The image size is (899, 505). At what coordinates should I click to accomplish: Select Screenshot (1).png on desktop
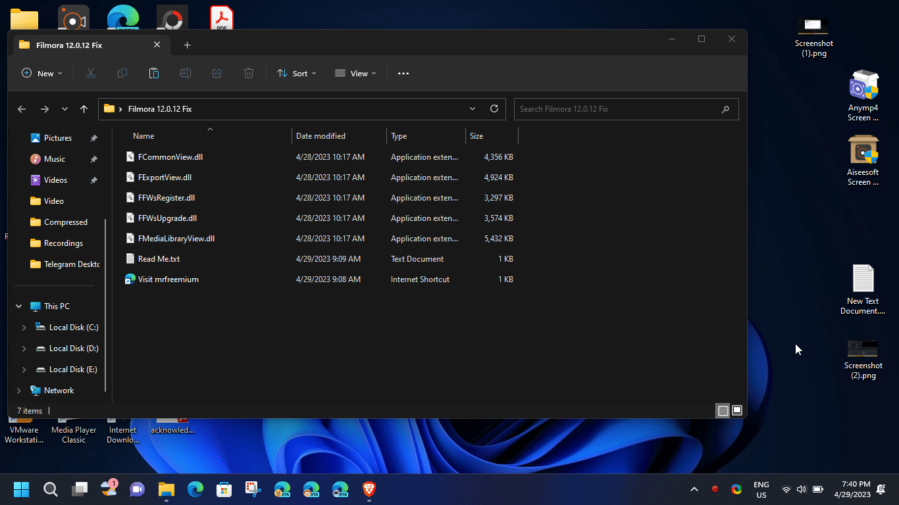[813, 38]
